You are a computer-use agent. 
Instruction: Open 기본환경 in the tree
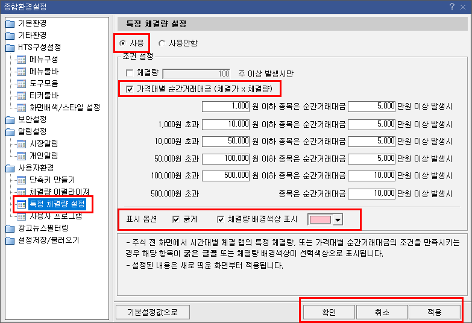pyautogui.click(x=32, y=23)
